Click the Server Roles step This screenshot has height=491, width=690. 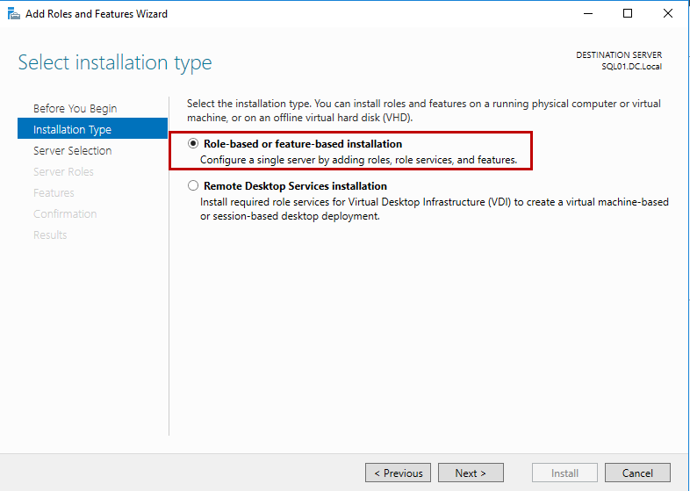pos(63,172)
